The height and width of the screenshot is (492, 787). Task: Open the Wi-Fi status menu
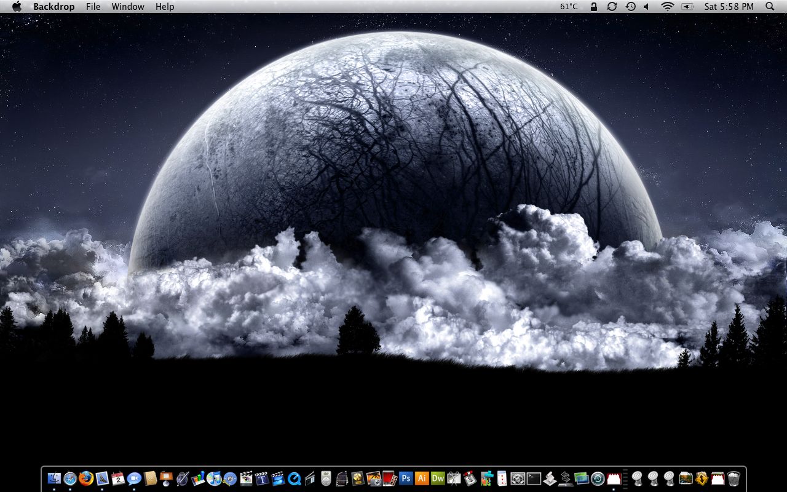click(x=668, y=6)
